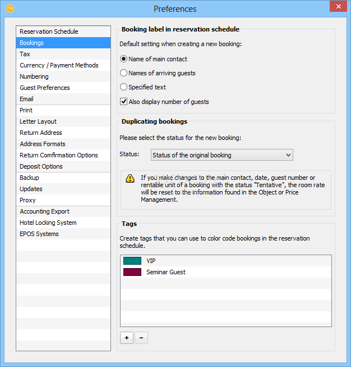Open Proxy settings
The image size is (351, 367).
(63, 200)
